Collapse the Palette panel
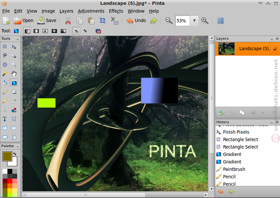280x198 pixels. click(x=18, y=146)
